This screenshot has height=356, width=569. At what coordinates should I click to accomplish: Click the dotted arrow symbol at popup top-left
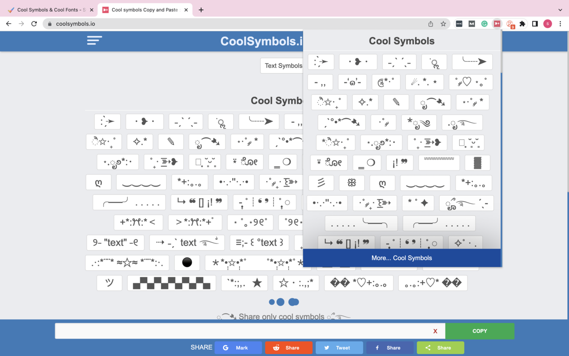[321, 62]
